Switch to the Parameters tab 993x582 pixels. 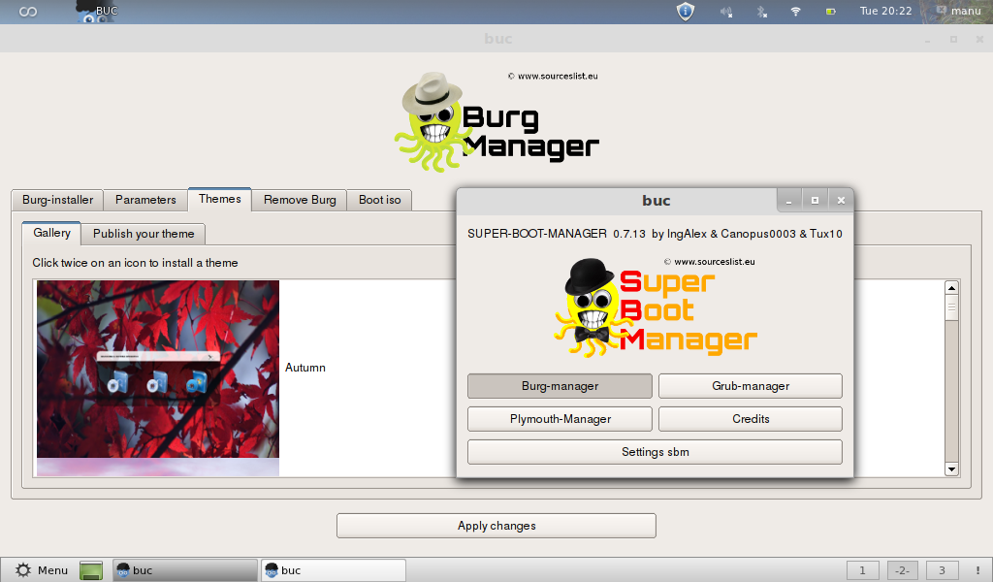point(145,200)
